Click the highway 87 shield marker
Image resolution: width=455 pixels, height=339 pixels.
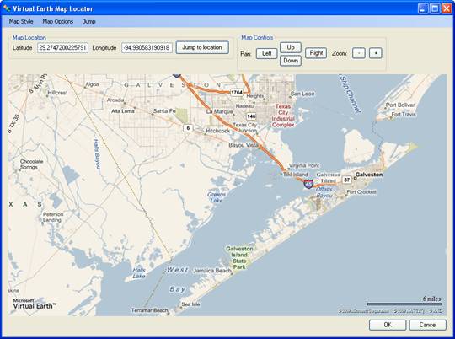coord(347,180)
